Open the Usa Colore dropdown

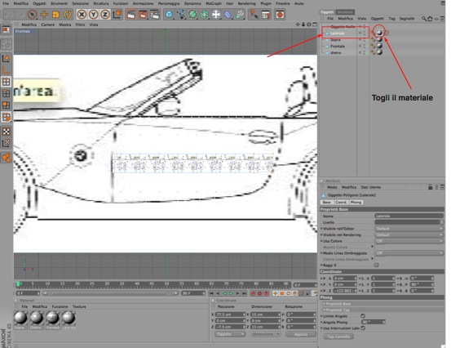(x=409, y=241)
